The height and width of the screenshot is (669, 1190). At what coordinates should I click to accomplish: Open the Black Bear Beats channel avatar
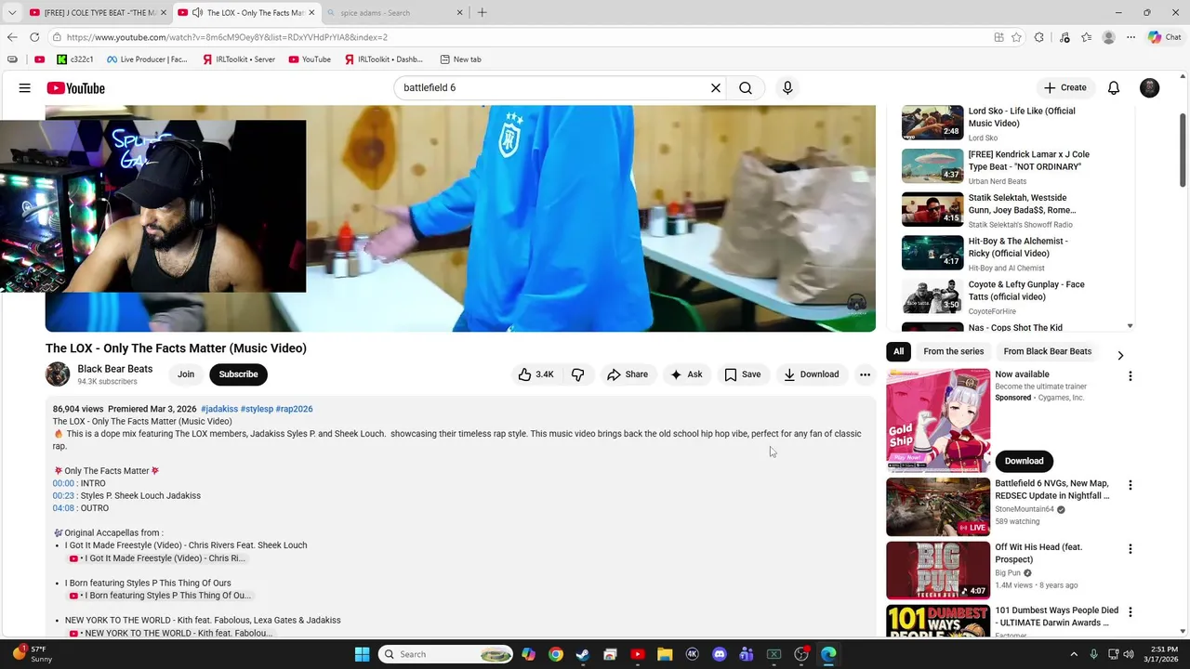(x=58, y=374)
